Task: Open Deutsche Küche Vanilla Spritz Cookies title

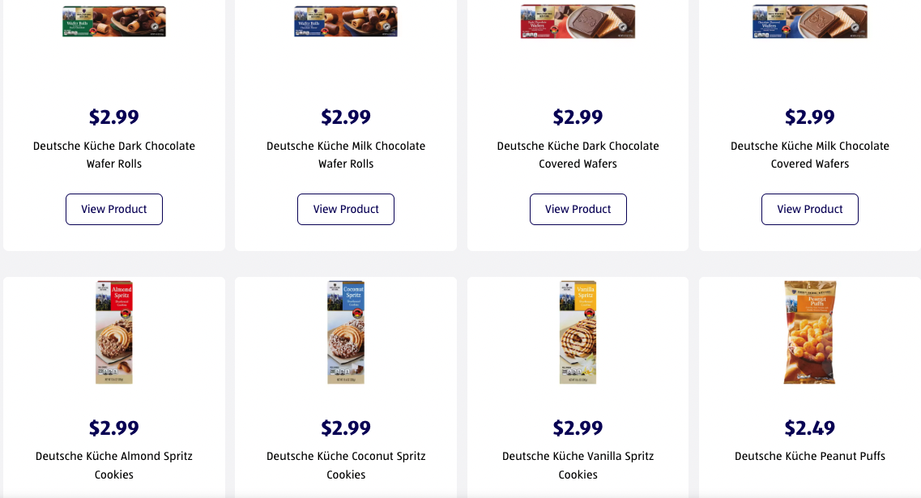Action: 578,465
